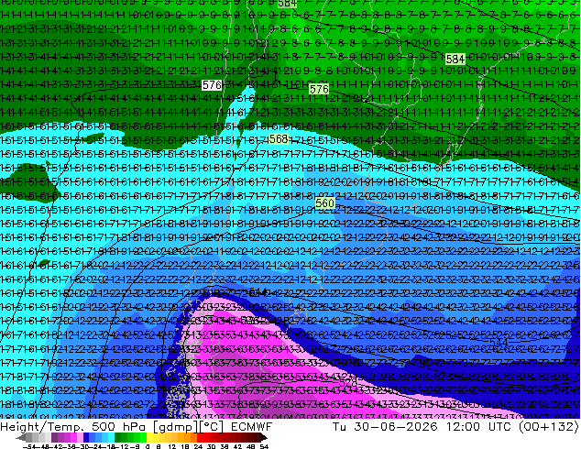Click the dark maroon arrow end of legend
The width and height of the screenshot is (581, 449).
[264, 437]
